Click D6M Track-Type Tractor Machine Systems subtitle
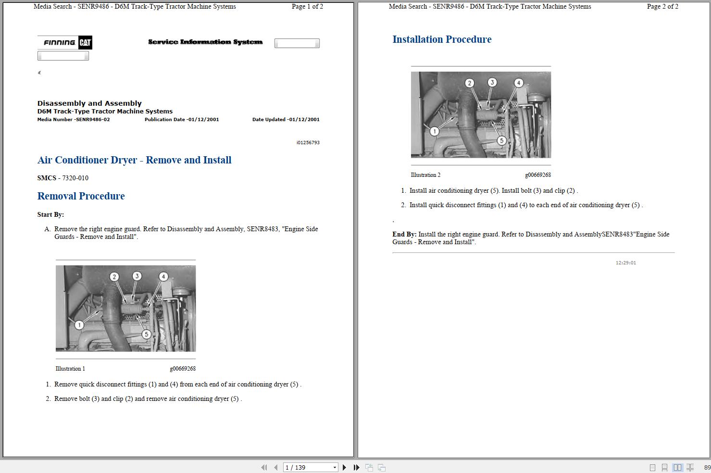The image size is (711, 473). coord(105,111)
